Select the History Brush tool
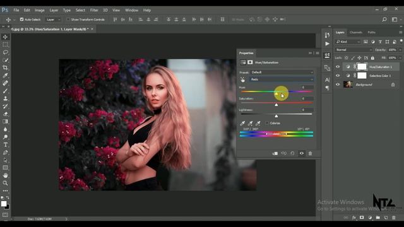This screenshot has height=227, width=404. 5,107
